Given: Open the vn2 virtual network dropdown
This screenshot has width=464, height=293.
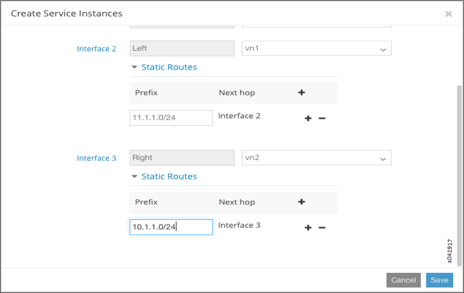Looking at the screenshot, I should (x=317, y=158).
